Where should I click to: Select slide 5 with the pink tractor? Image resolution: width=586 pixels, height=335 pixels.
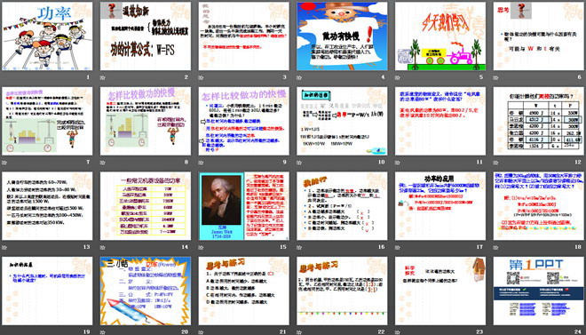coord(440,36)
